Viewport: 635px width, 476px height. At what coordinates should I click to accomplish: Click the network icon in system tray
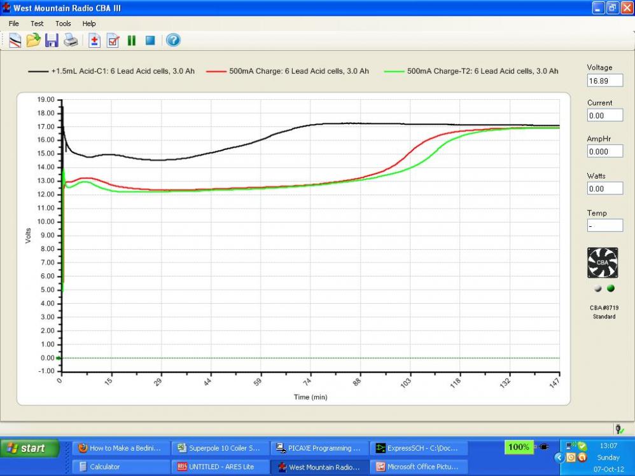pyautogui.click(x=571, y=445)
